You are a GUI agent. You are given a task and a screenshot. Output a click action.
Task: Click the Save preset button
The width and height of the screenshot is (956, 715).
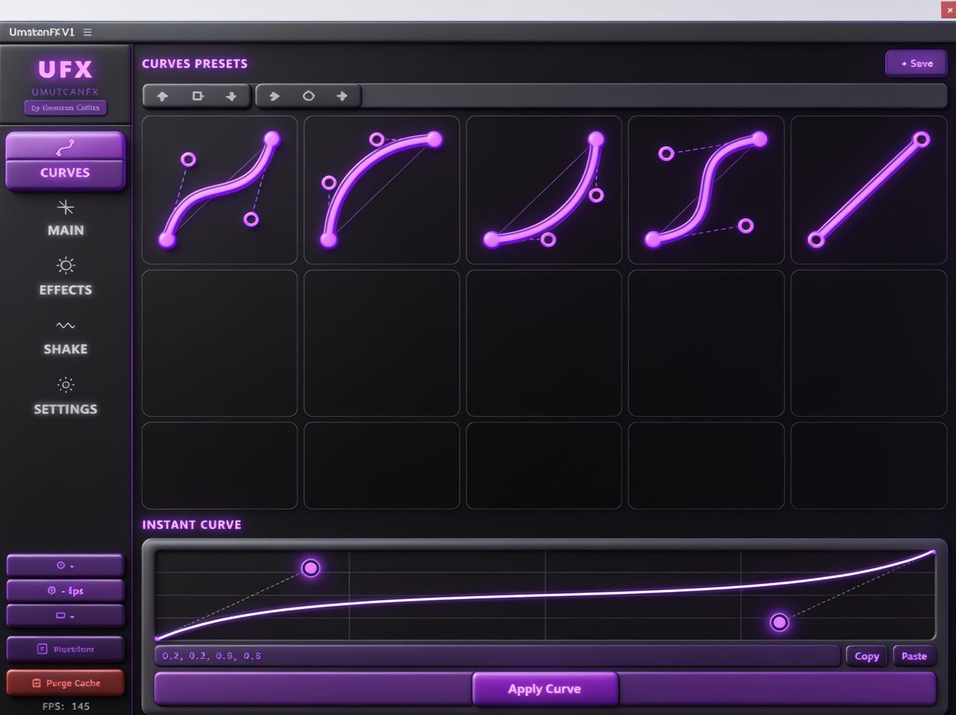coord(916,64)
